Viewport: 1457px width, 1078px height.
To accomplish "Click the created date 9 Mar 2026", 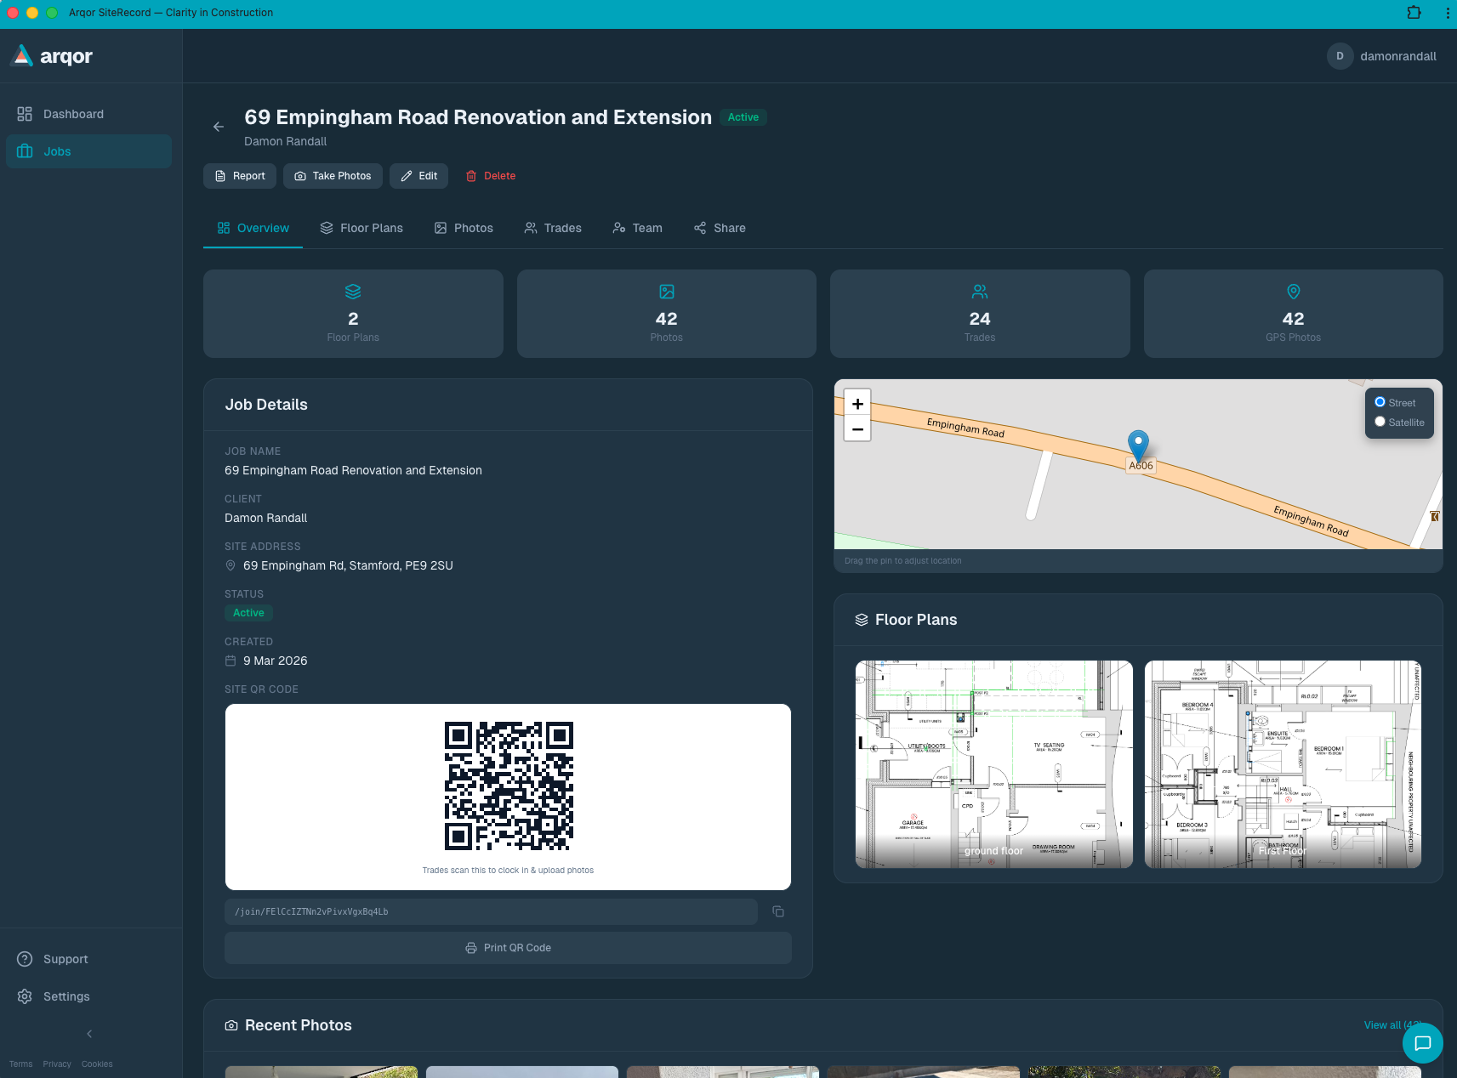I will (276, 661).
